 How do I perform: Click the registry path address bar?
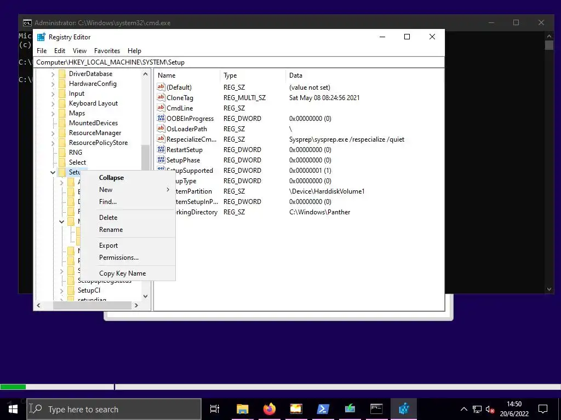coord(239,62)
